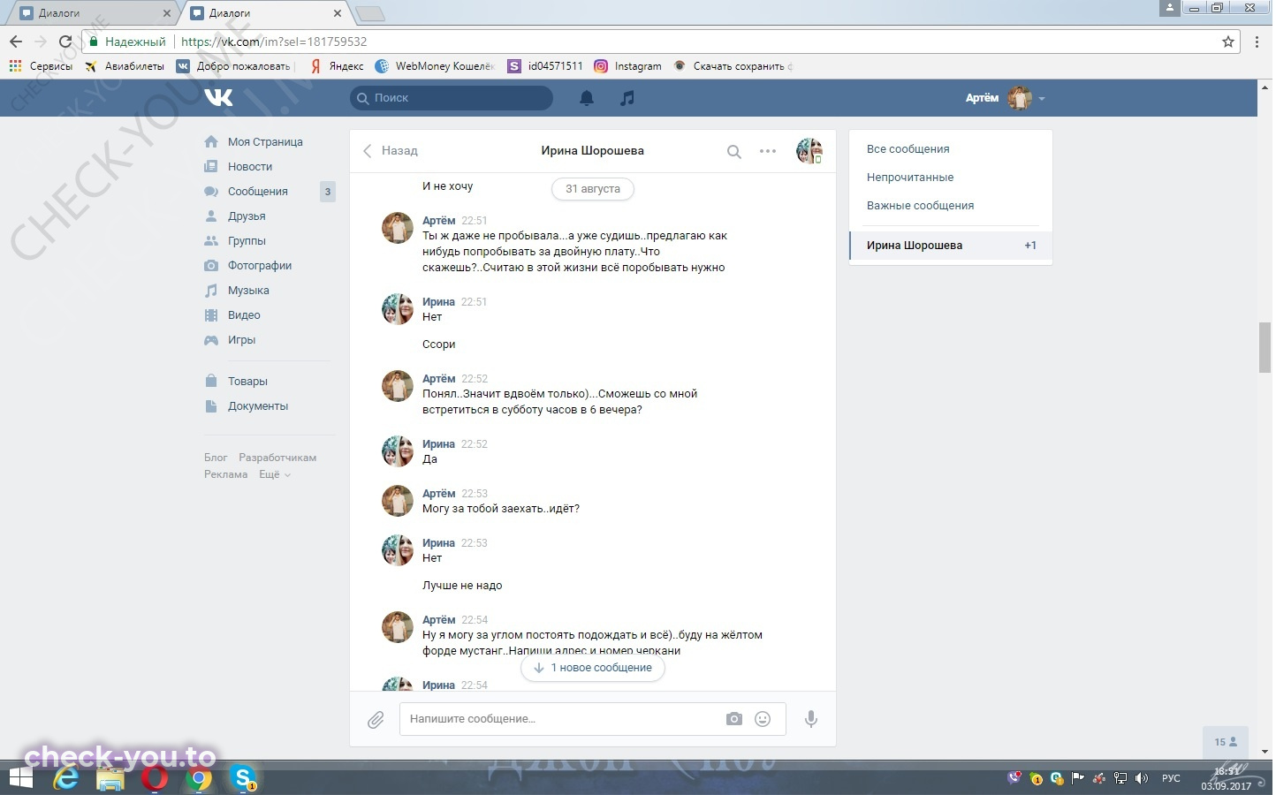Click the Ирина Шорошева chat title

[x=592, y=151]
